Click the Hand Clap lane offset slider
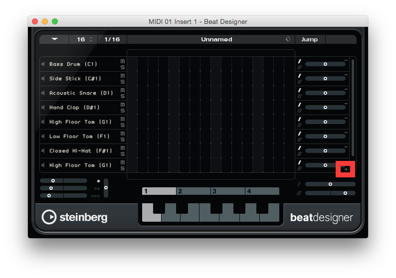The height and width of the screenshot is (278, 396). tap(325, 108)
